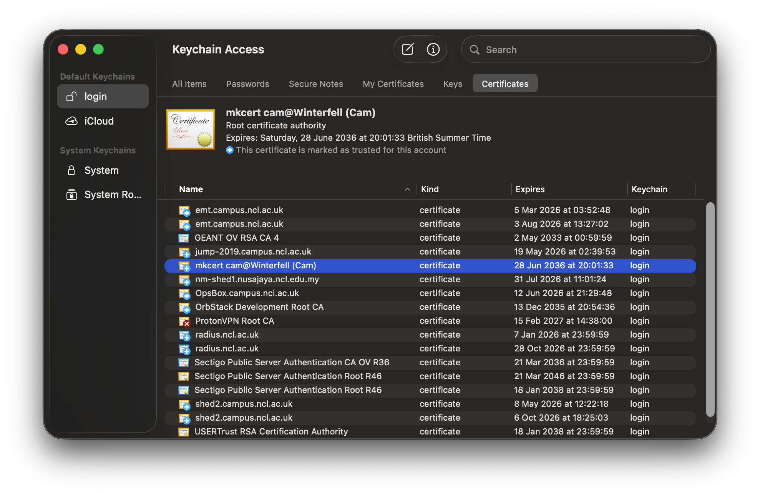Click expiry date 19 May 2026 at 02:39:53
760x496 pixels.
pos(565,252)
